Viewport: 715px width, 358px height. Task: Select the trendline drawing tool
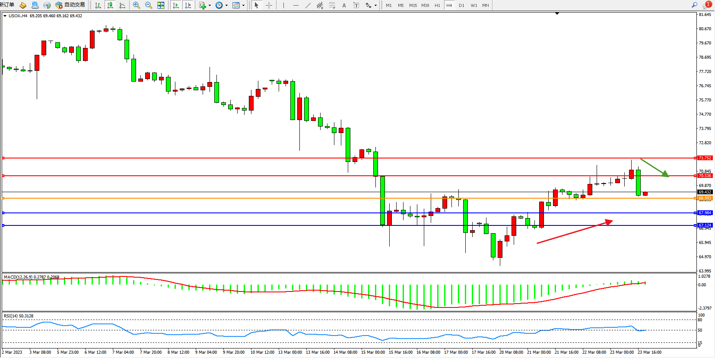[x=308, y=5]
